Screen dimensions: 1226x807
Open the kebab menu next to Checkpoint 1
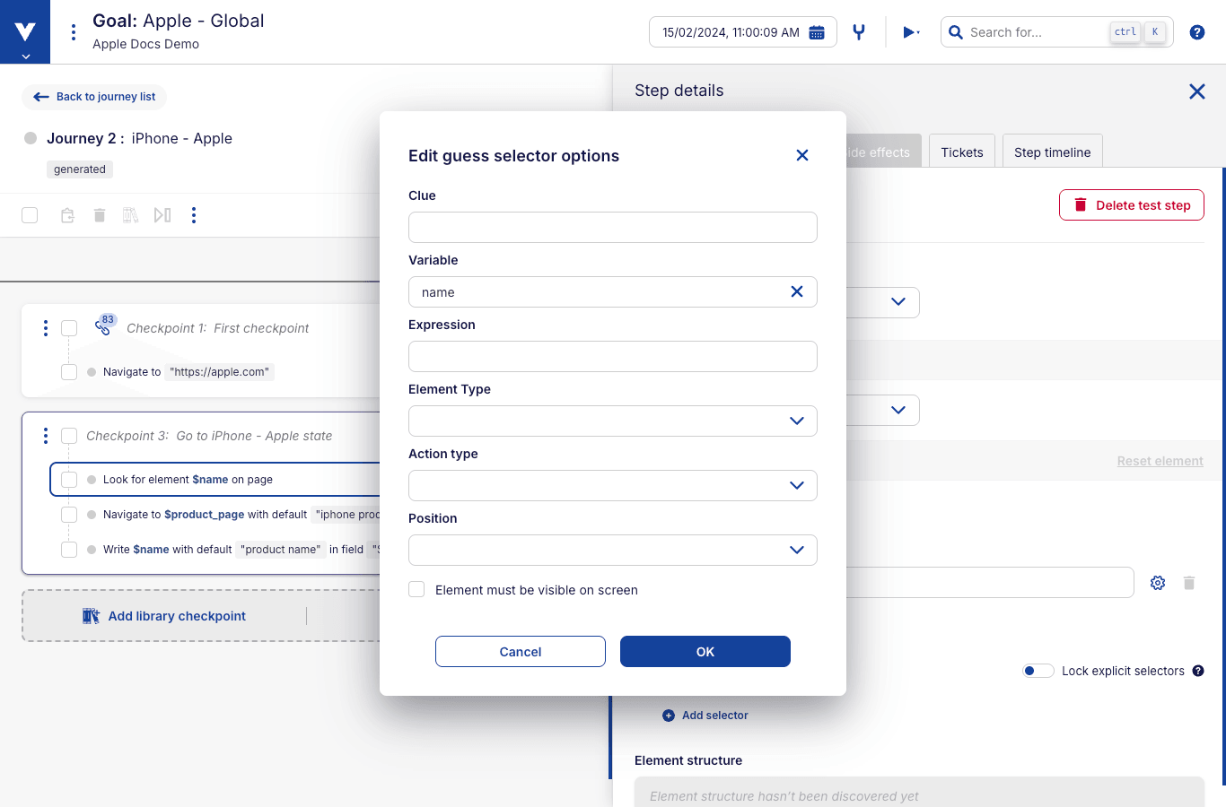point(45,328)
